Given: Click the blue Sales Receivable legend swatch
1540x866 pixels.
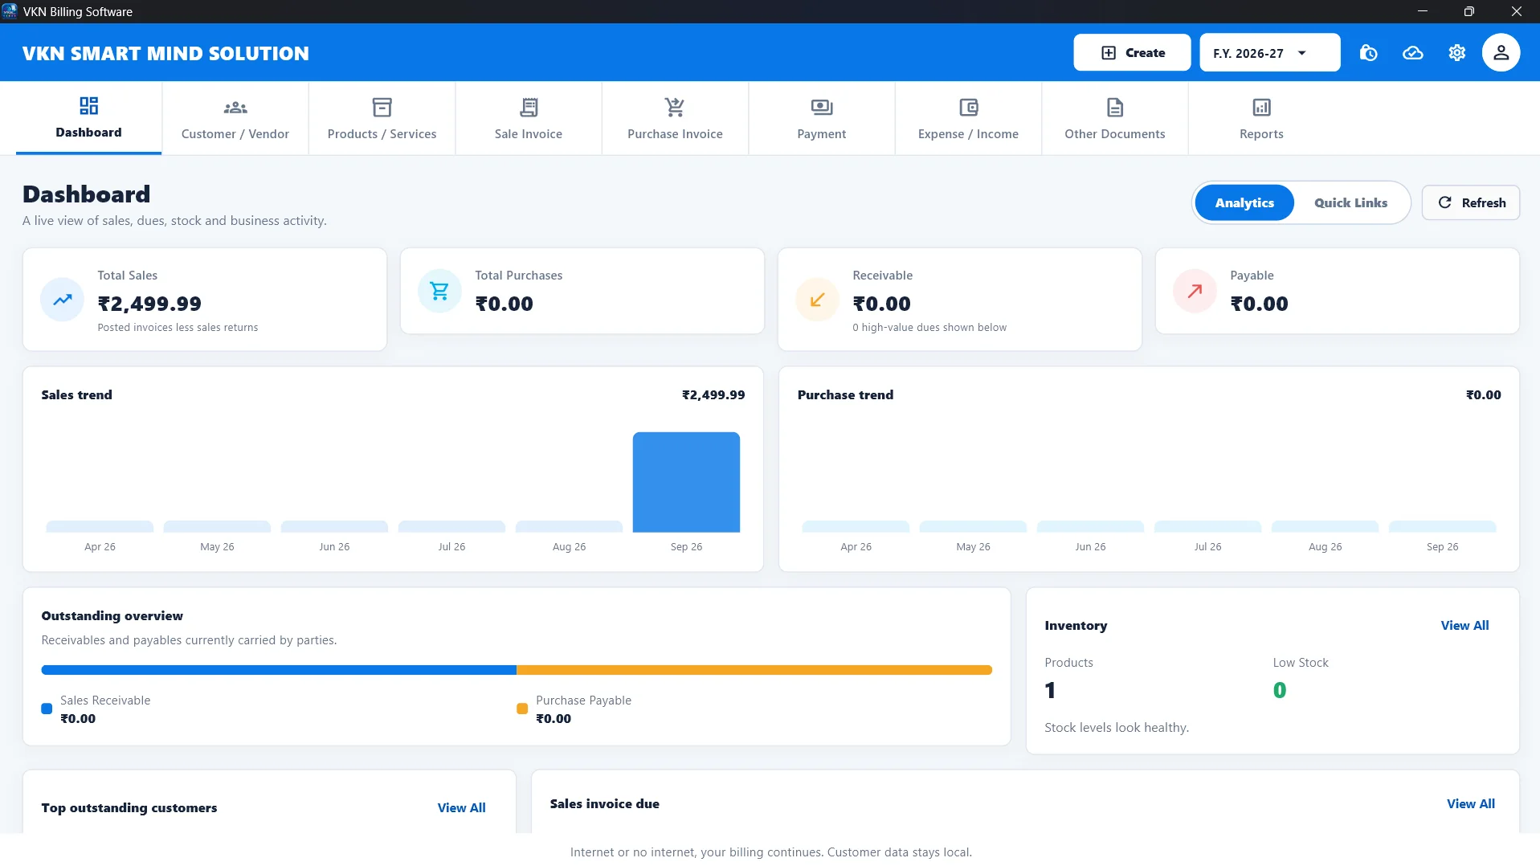Looking at the screenshot, I should [x=47, y=709].
